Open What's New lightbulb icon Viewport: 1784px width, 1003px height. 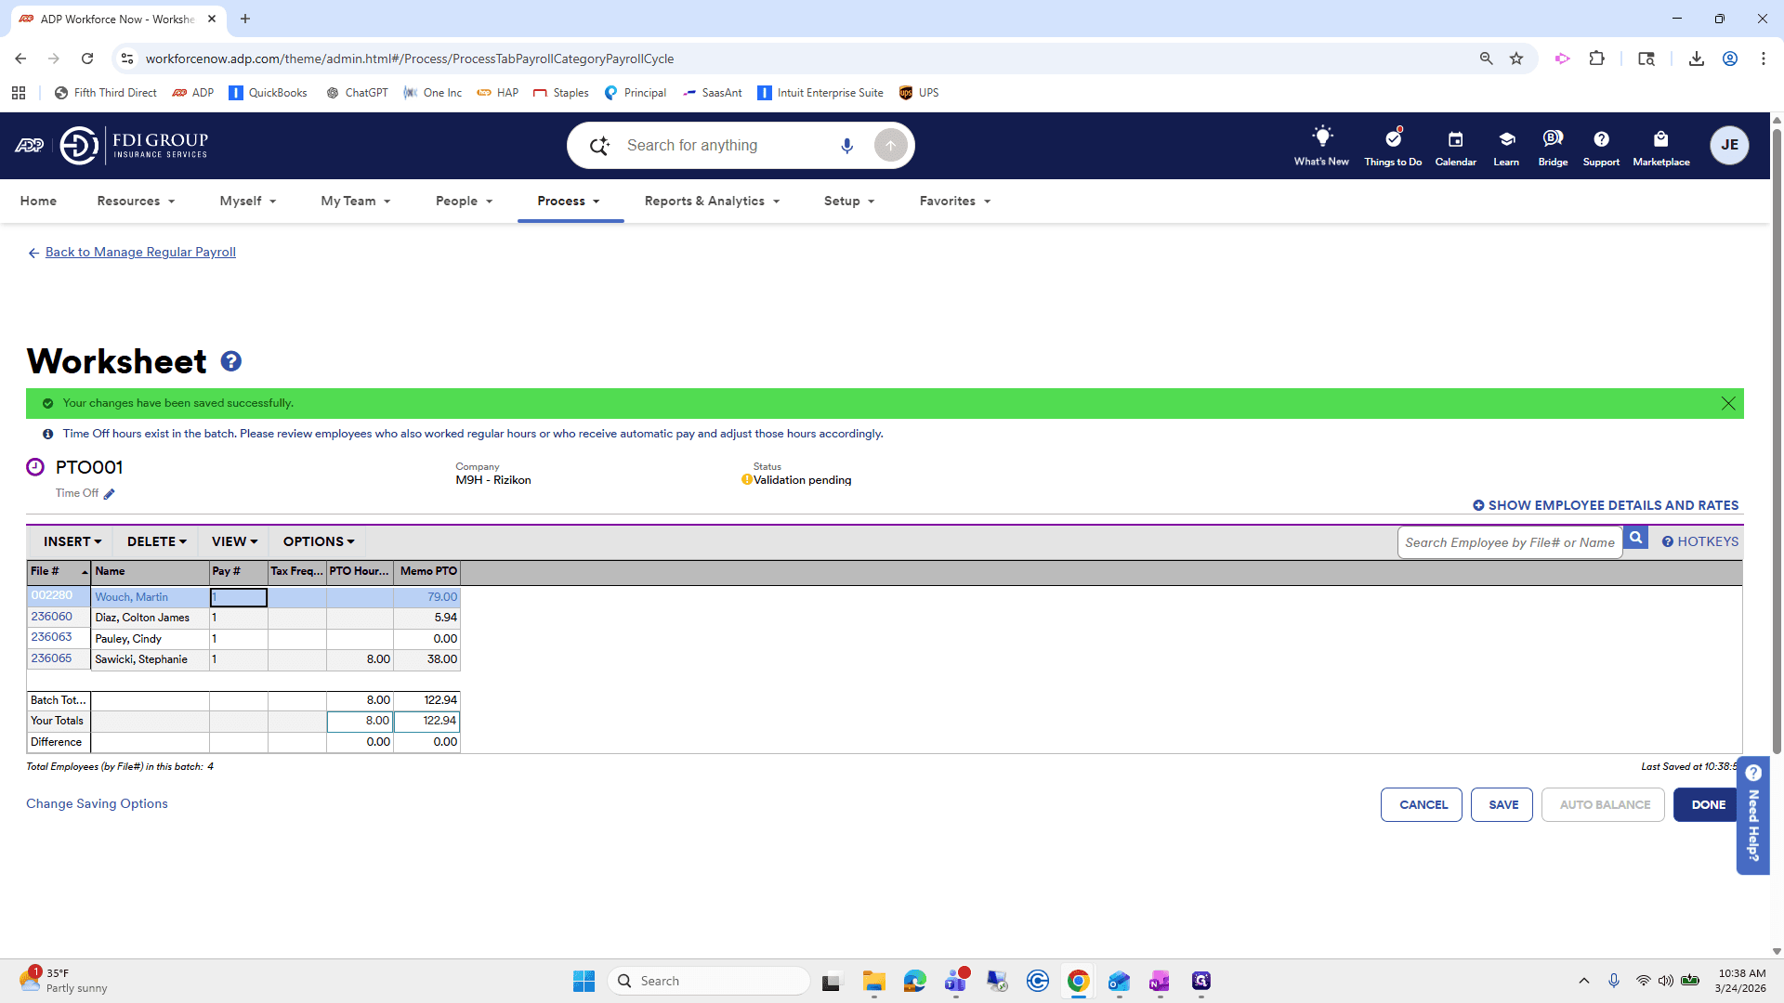[1321, 137]
